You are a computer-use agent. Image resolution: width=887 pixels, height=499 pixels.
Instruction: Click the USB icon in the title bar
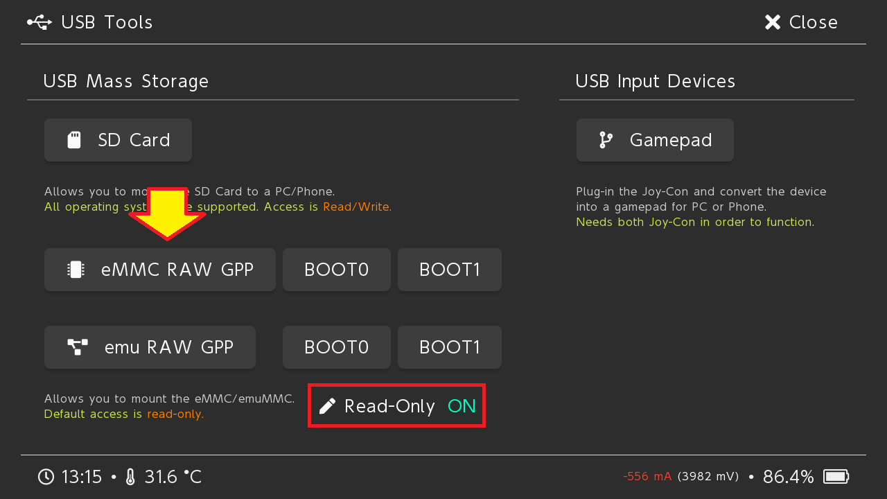point(39,21)
